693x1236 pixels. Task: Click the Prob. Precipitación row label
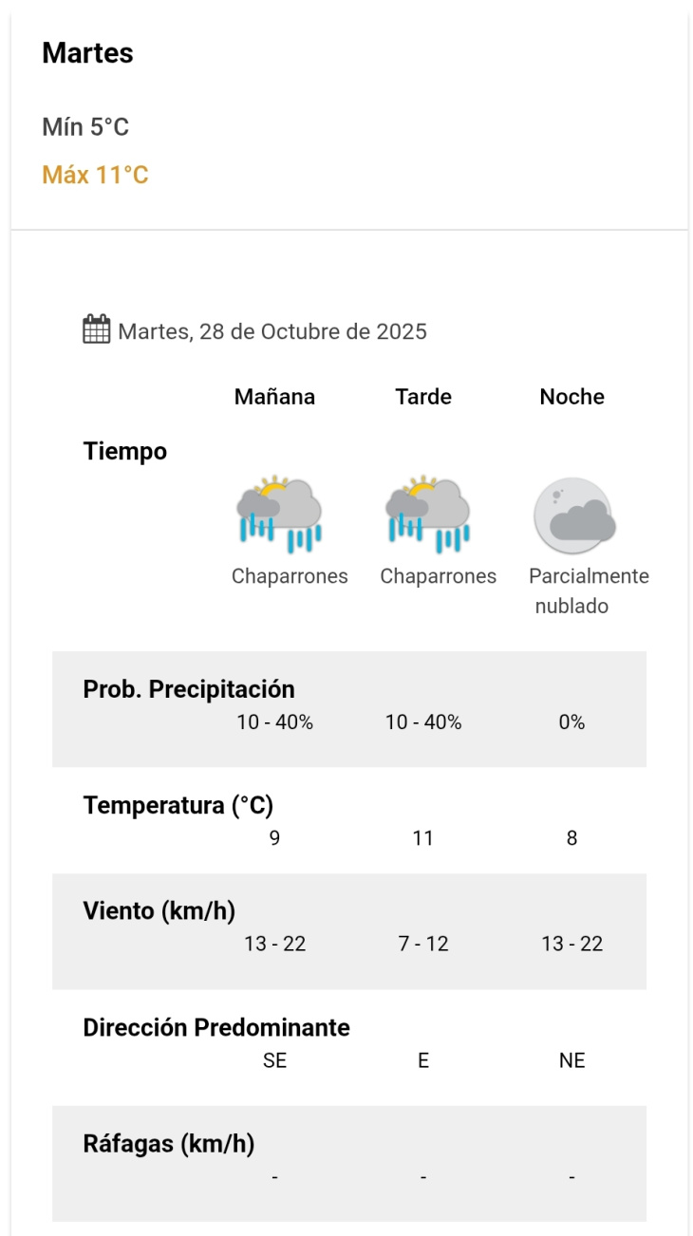pos(189,689)
